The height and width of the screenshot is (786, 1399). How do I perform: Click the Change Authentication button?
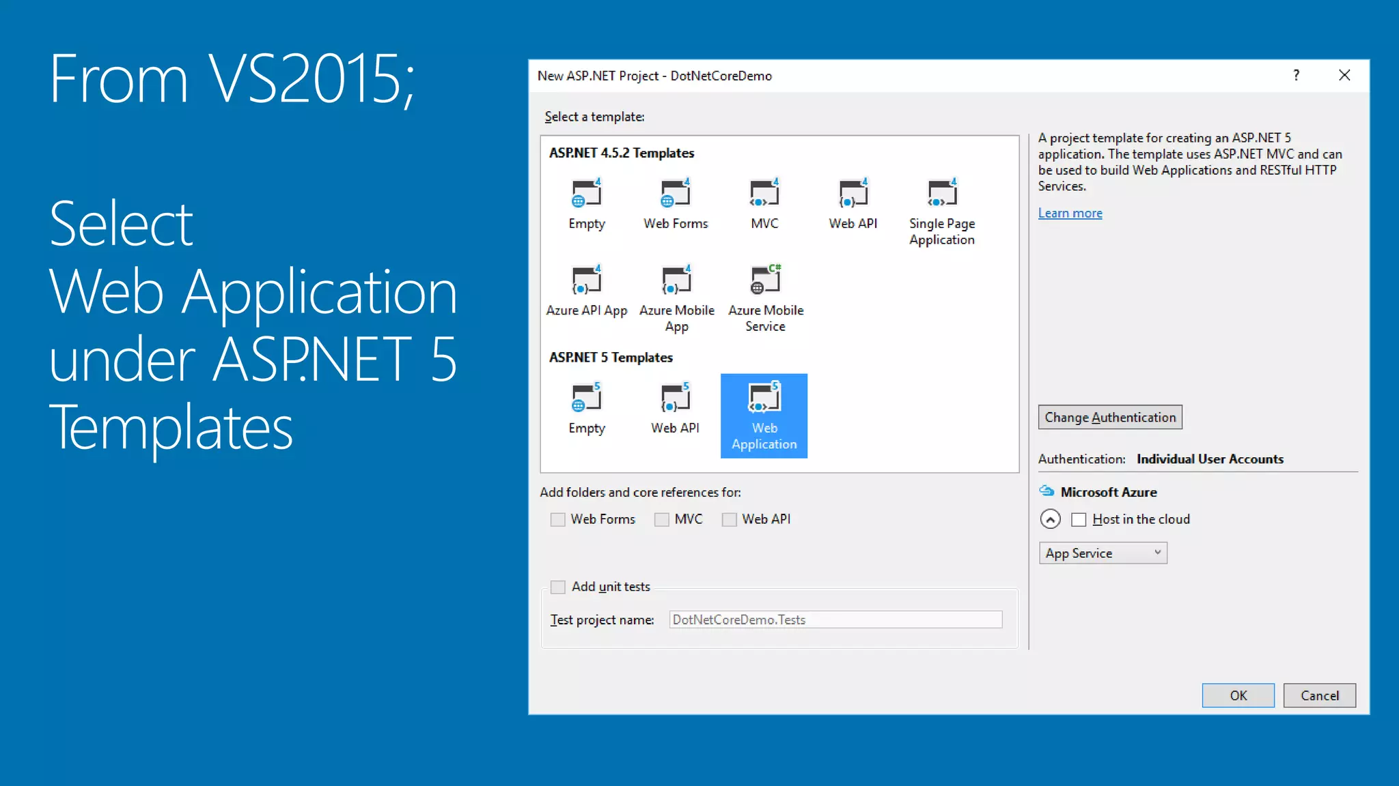(x=1109, y=418)
